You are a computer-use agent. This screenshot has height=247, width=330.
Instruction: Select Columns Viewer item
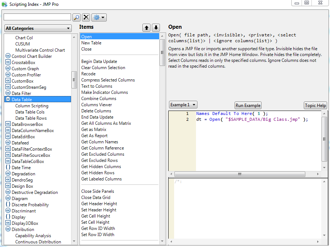coord(97,105)
